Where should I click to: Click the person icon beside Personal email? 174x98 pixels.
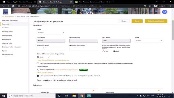pos(38,70)
